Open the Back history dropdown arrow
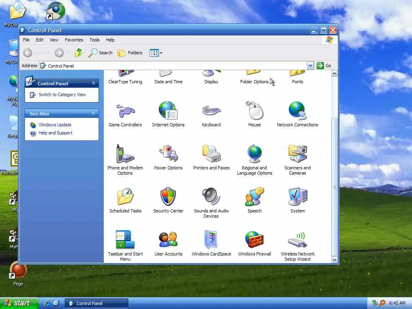412x309 pixels. pos(48,53)
